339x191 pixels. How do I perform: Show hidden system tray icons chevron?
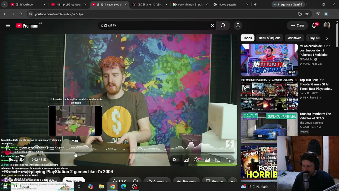(275, 187)
